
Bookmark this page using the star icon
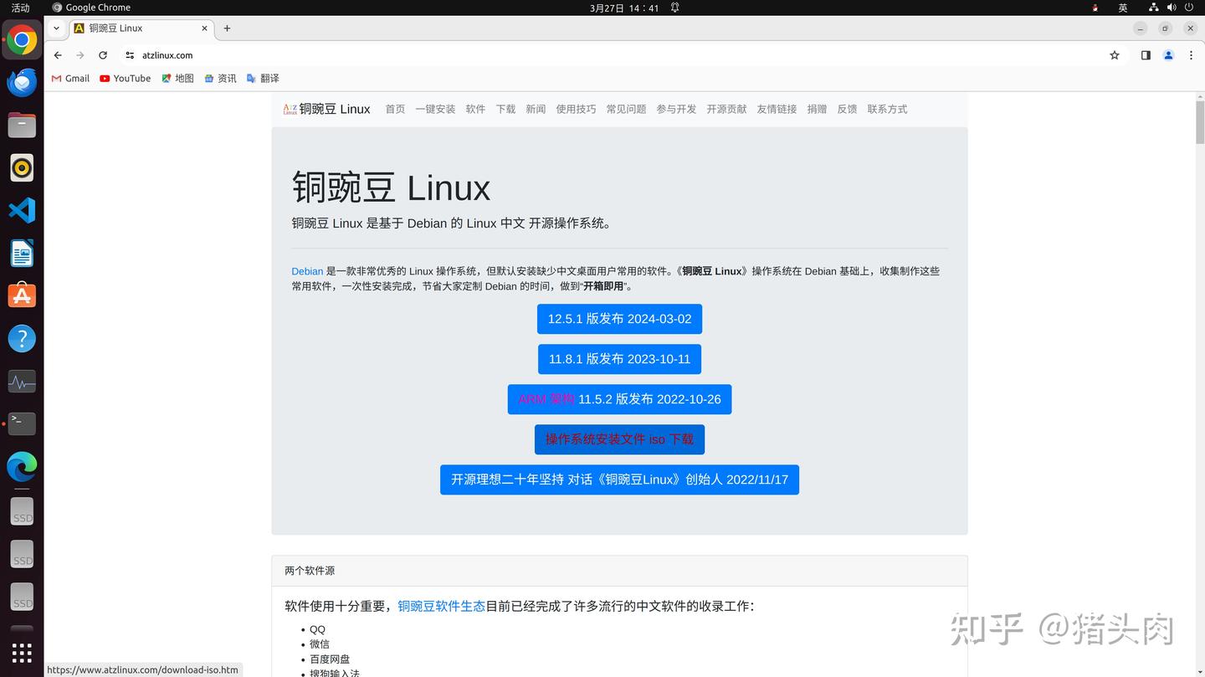[1114, 55]
